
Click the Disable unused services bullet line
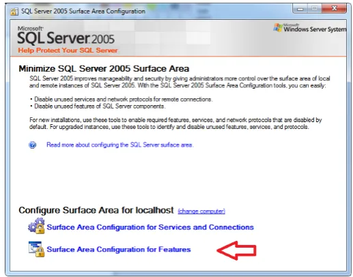click(x=122, y=100)
